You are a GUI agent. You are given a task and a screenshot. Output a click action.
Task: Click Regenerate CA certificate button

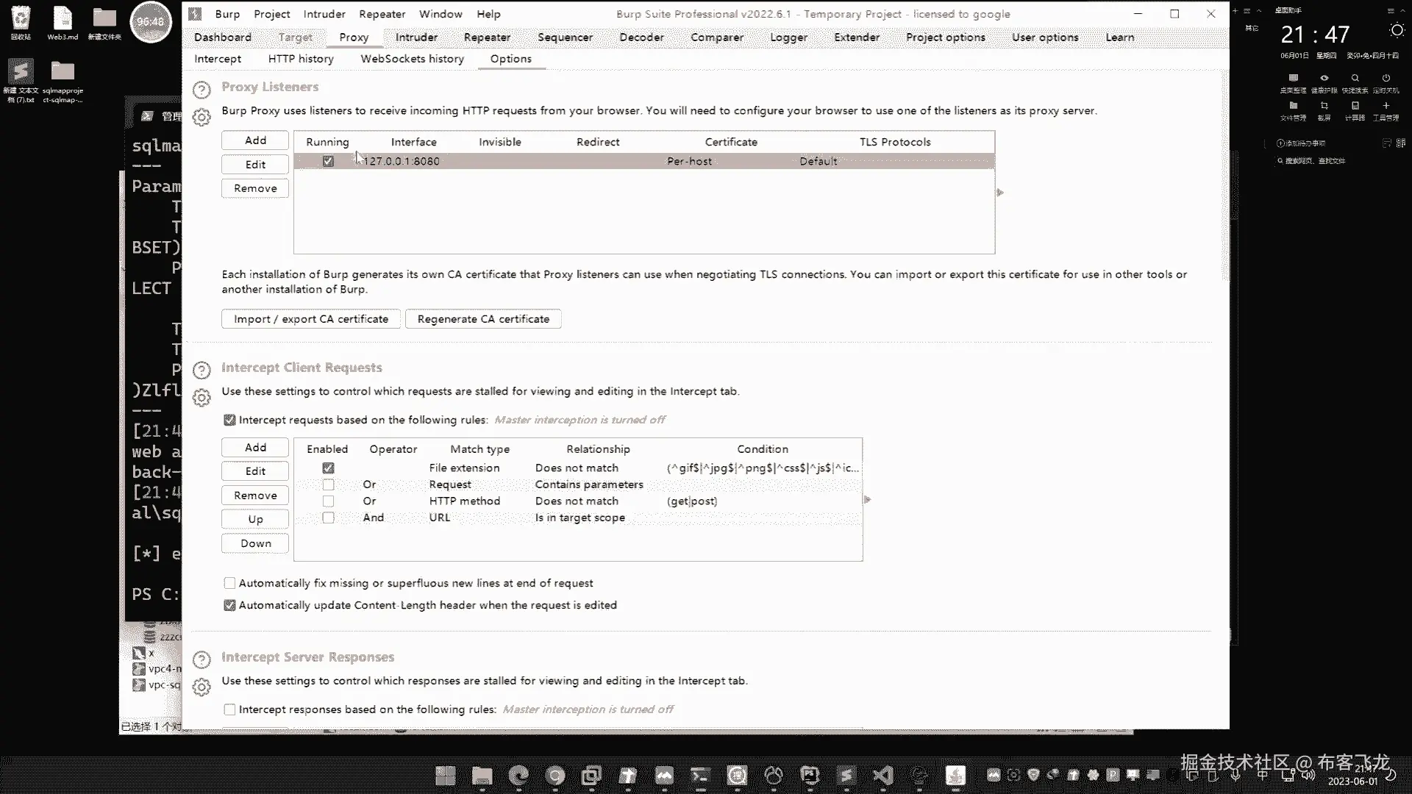point(483,319)
